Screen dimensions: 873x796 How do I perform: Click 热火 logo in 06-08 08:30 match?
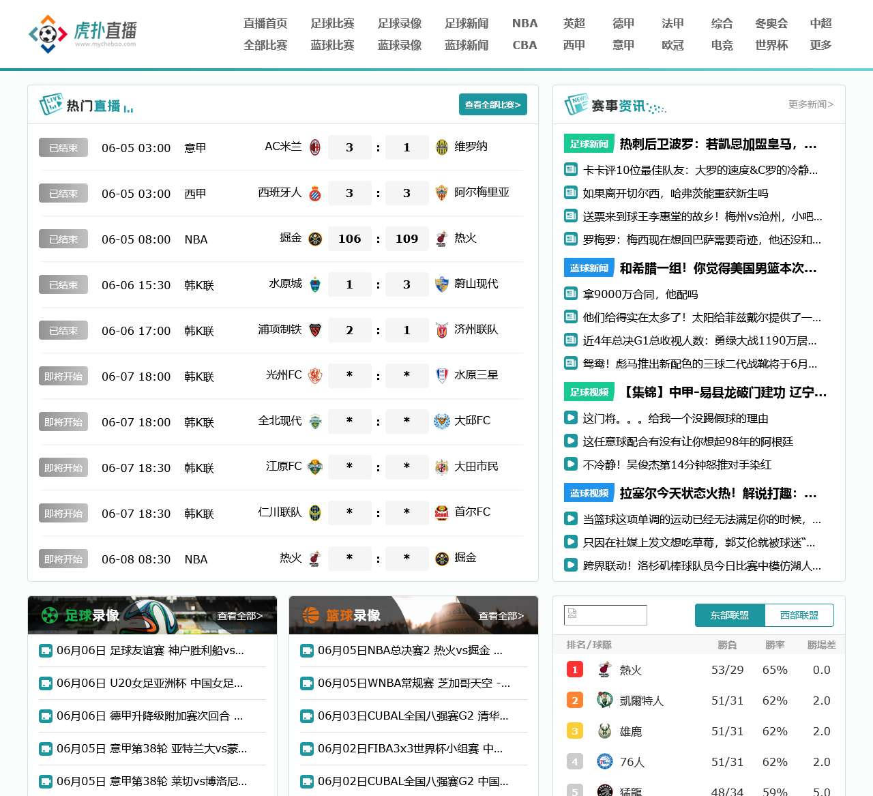click(x=315, y=558)
